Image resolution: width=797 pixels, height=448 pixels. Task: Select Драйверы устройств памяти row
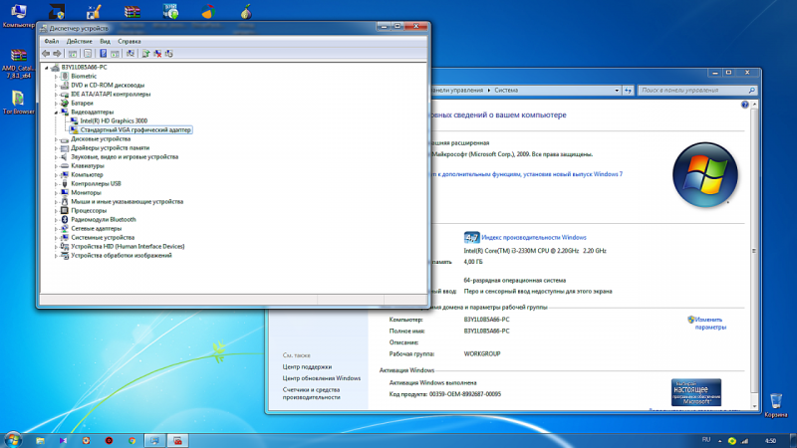[105, 147]
